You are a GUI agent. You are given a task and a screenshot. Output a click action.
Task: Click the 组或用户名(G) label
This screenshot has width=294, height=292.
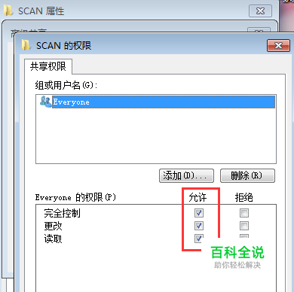click(x=66, y=86)
